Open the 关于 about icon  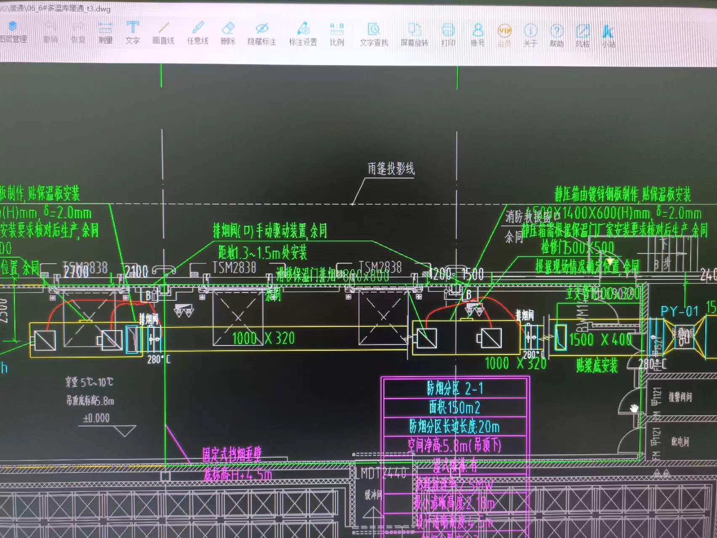coord(530,36)
